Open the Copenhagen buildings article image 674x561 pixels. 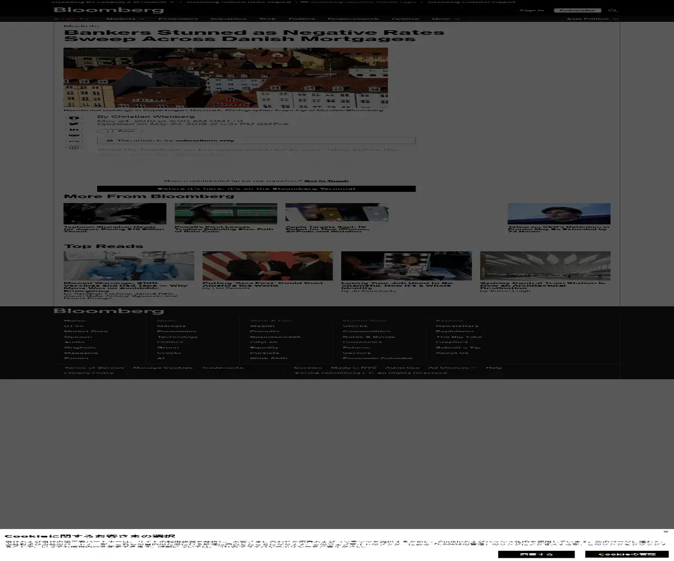pyautogui.click(x=225, y=77)
